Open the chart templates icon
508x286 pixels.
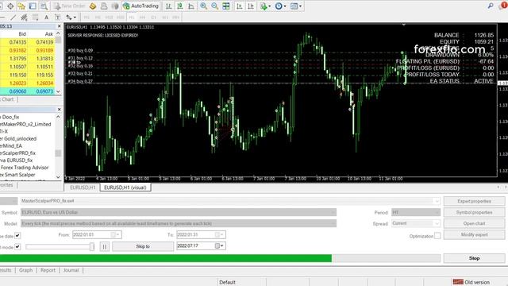[294, 6]
